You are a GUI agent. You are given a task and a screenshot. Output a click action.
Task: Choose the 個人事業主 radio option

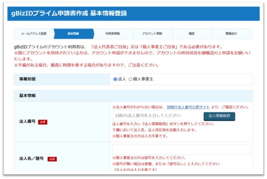(131, 79)
